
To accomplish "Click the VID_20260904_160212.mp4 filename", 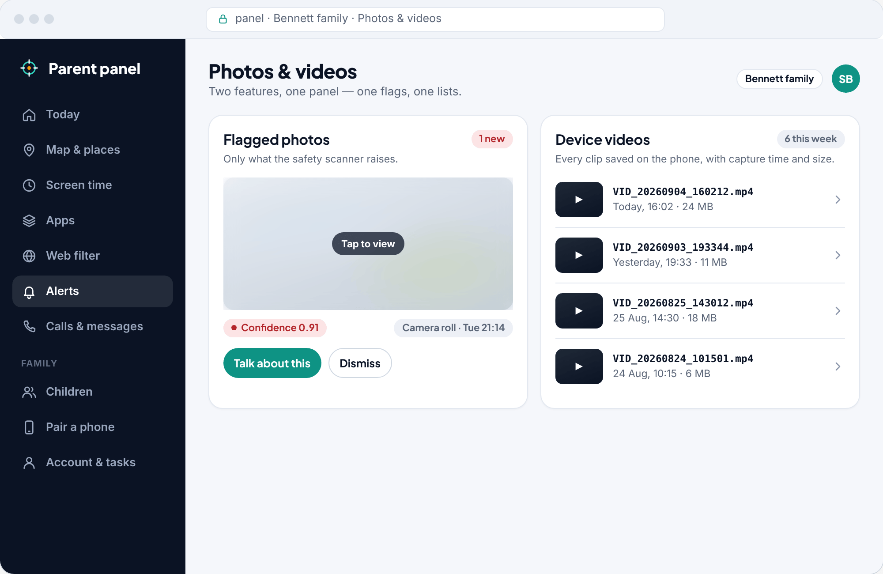I will coord(683,192).
